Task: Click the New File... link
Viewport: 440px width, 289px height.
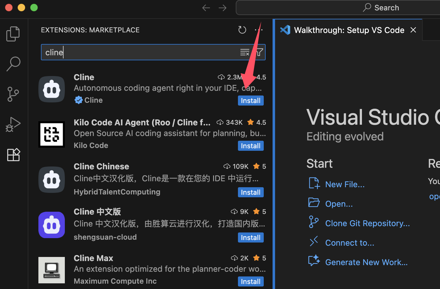Action: tap(345, 184)
